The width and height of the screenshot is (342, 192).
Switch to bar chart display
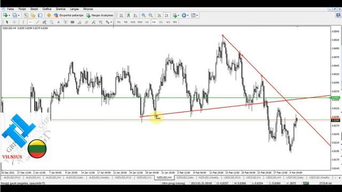(121, 15)
